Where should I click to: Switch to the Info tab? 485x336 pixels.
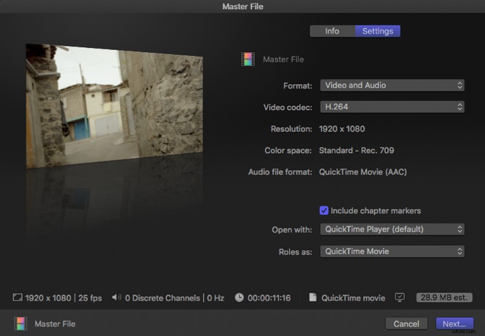click(x=332, y=31)
